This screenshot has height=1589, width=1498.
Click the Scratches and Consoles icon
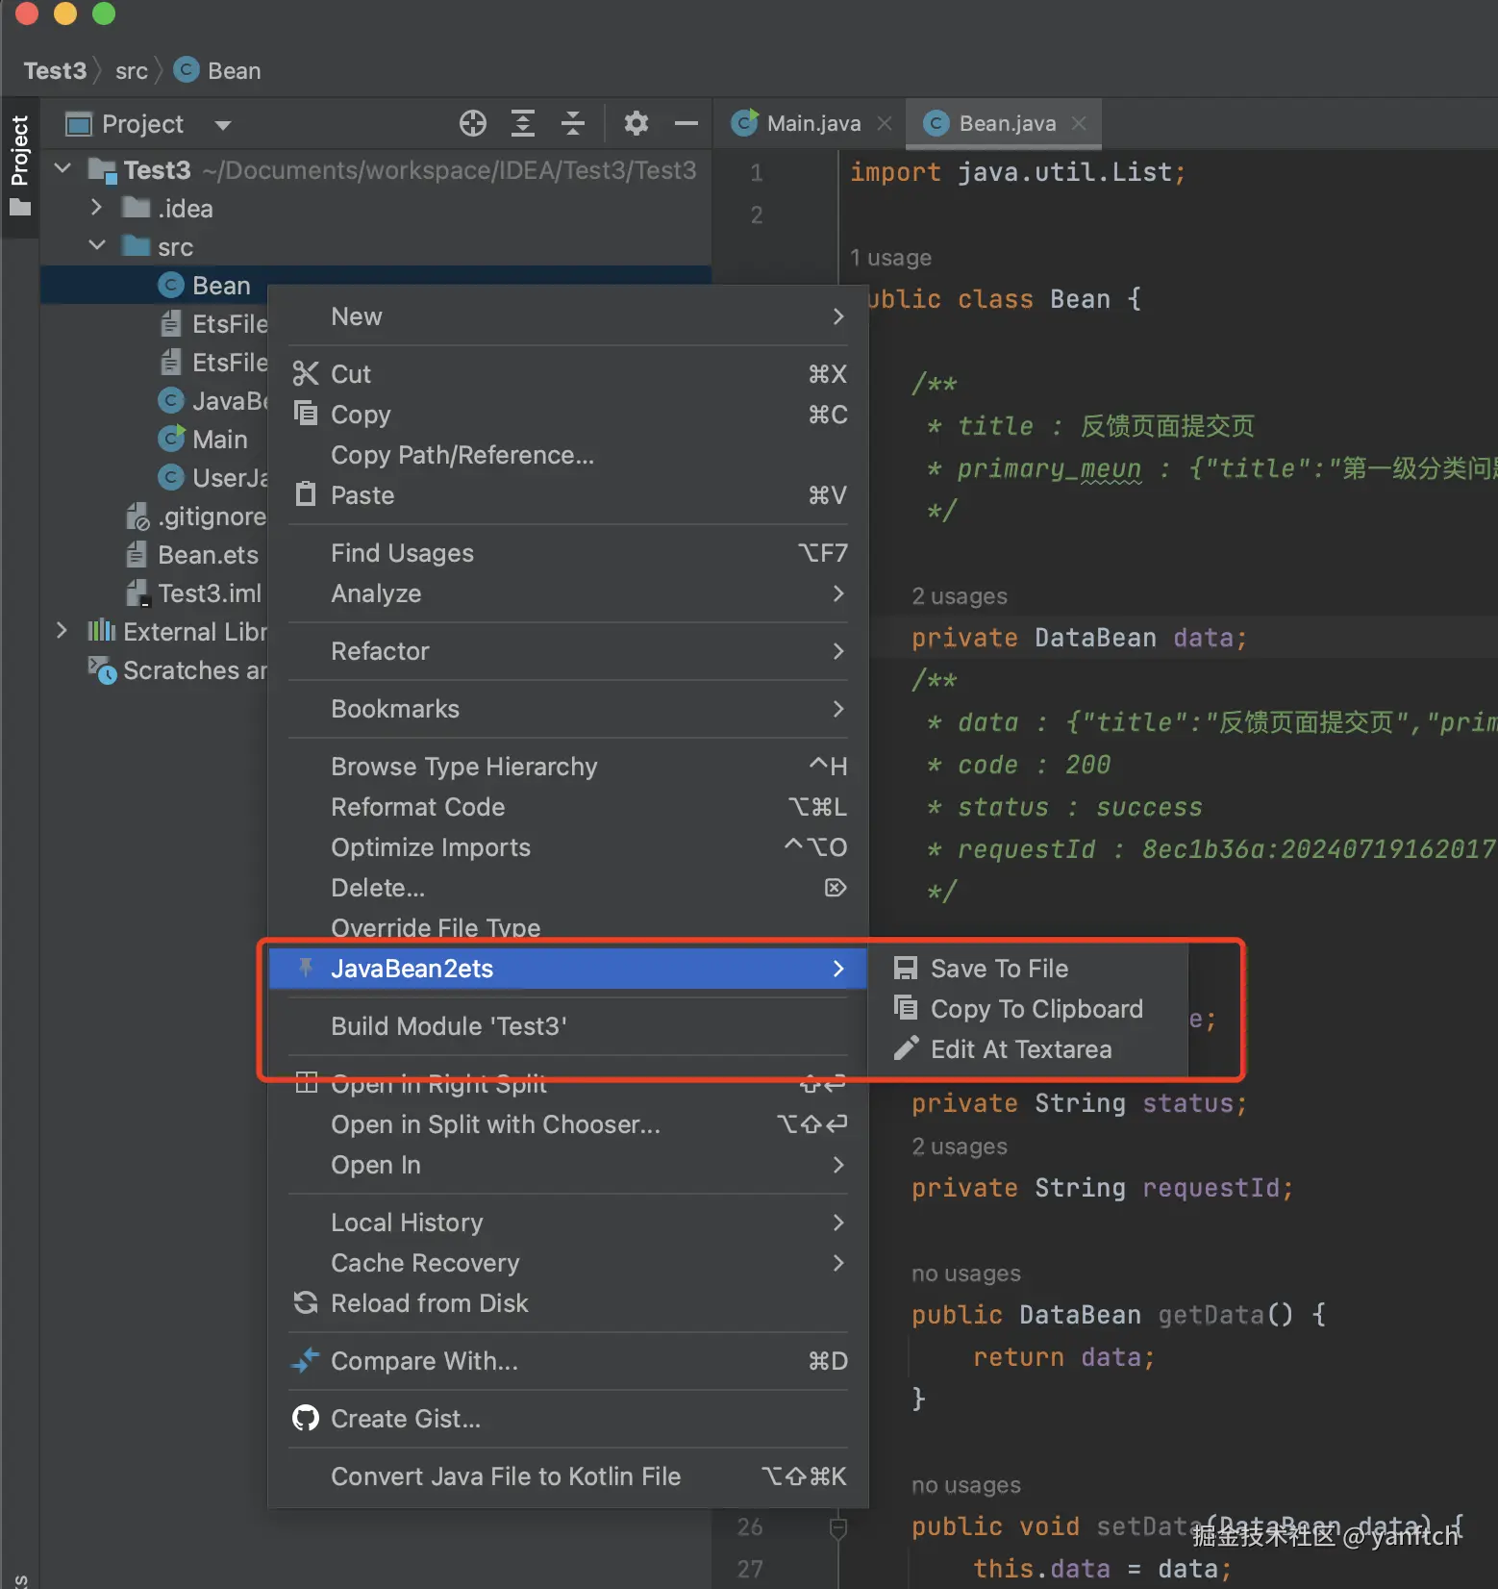click(101, 669)
